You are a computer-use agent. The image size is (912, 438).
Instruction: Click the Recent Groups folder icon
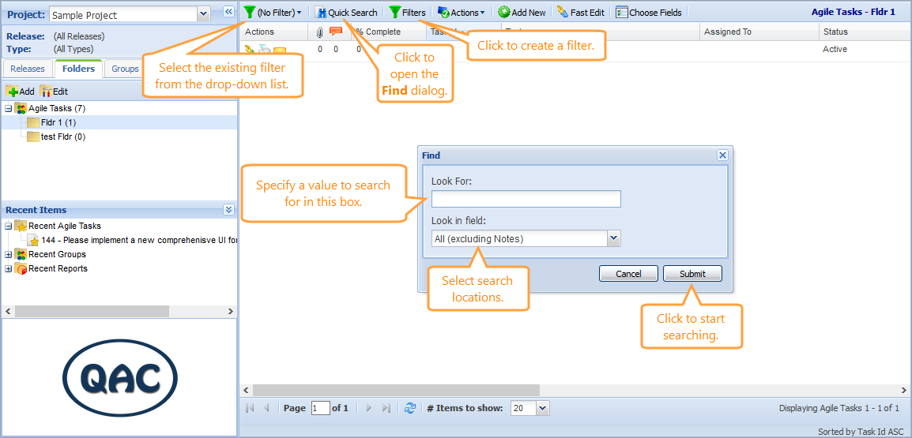[21, 254]
